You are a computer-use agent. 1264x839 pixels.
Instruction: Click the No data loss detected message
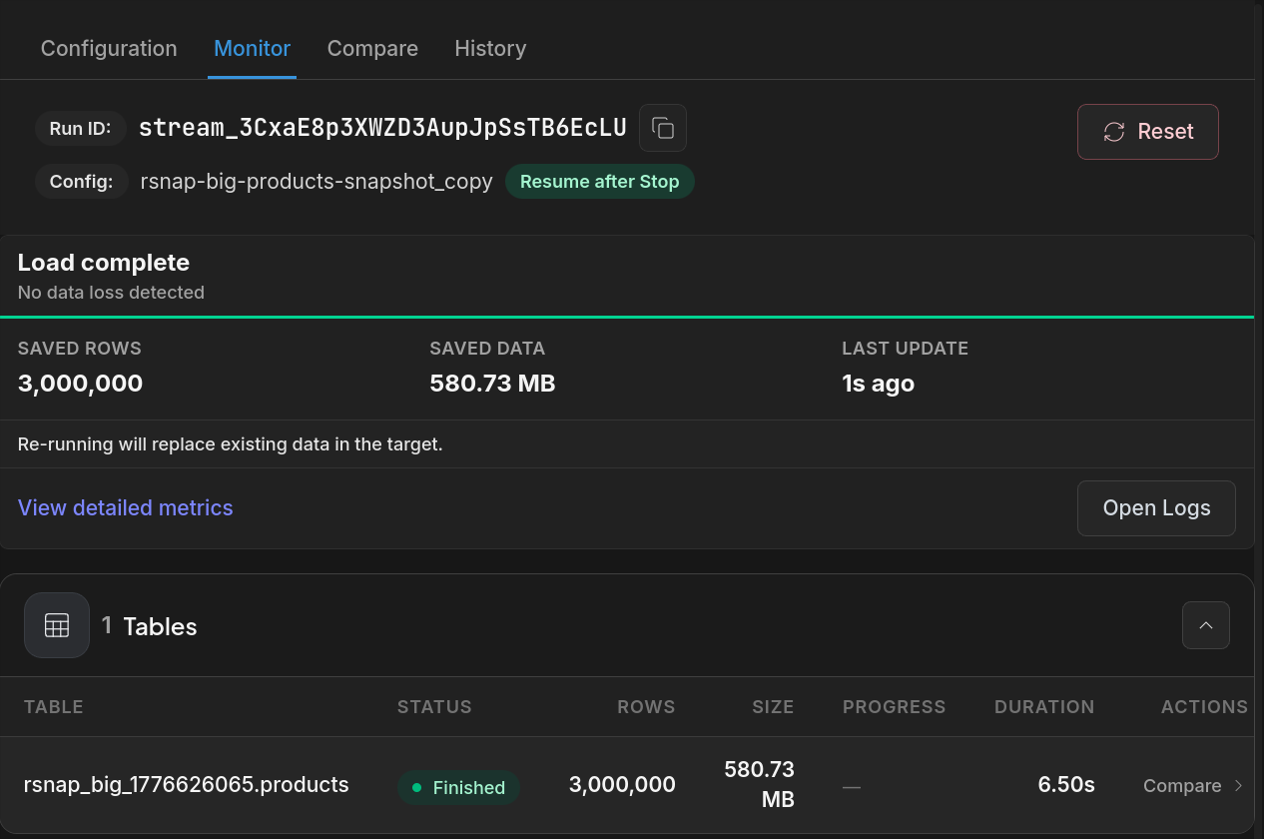point(111,293)
